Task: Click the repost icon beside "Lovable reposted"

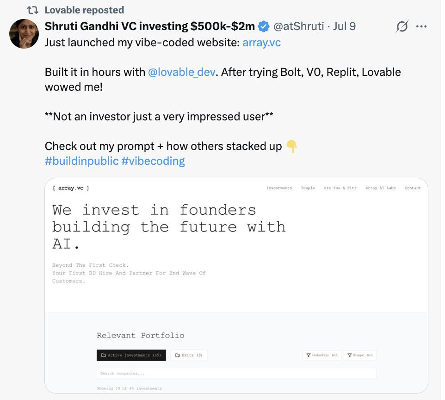Action: coord(33,10)
